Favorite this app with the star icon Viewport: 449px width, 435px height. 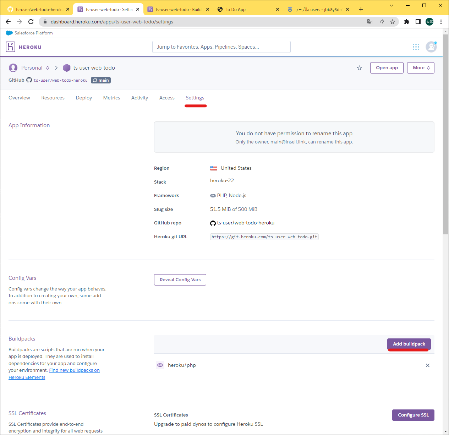(359, 68)
